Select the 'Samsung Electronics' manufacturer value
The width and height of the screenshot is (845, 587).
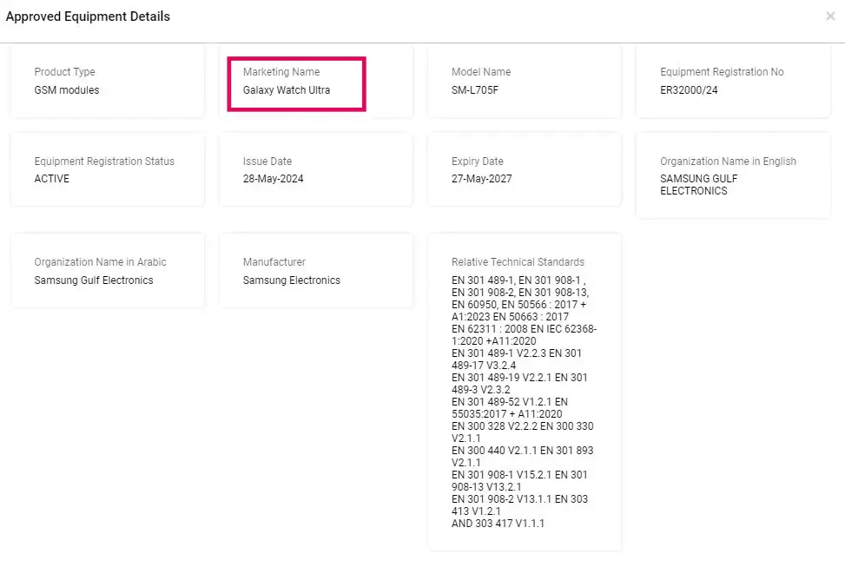point(292,280)
